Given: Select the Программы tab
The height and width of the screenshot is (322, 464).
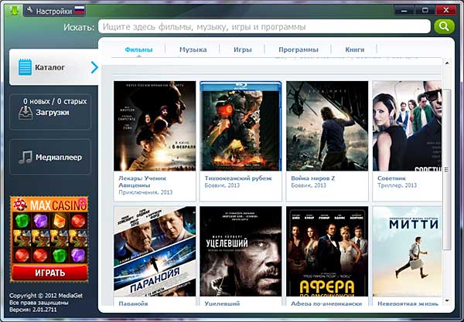Looking at the screenshot, I should (299, 49).
